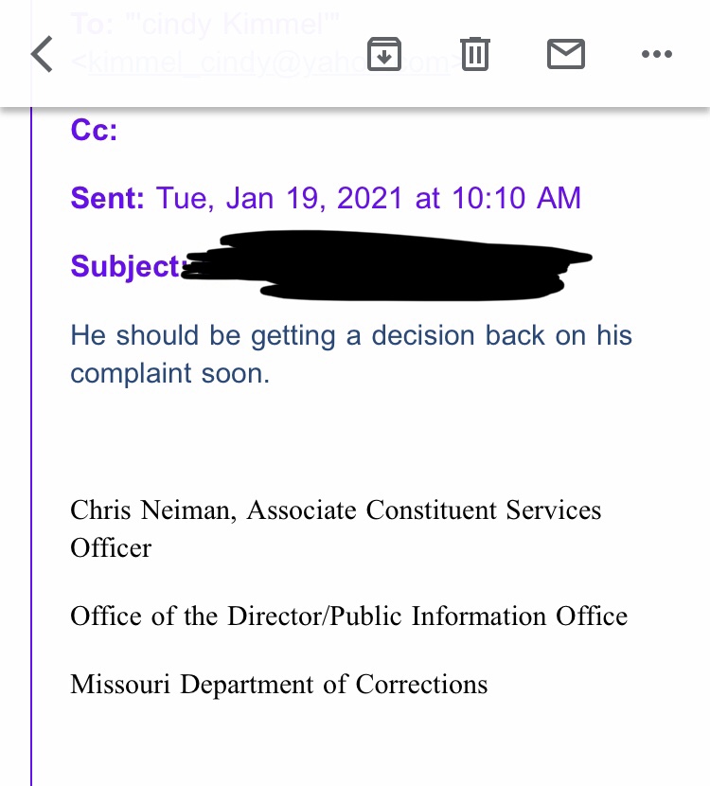Tap "Office of the Director/Public Information Office"
The image size is (710, 786).
point(348,616)
